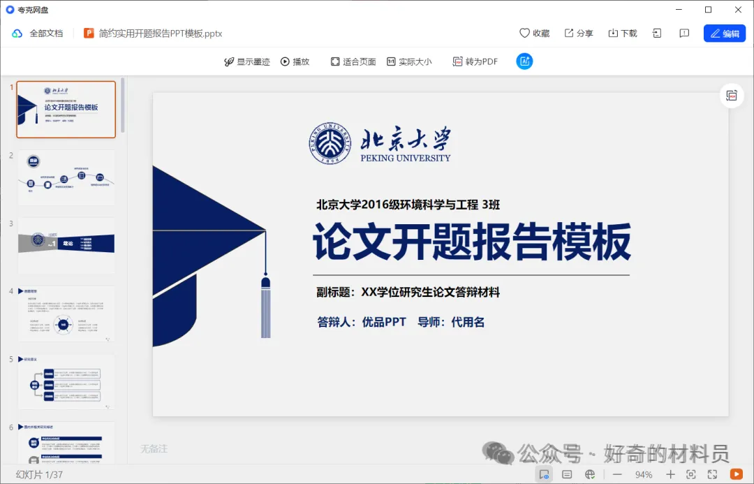Click the 北京大学2016级环境科学与工程 3班 text
The image size is (754, 484).
tap(408, 205)
